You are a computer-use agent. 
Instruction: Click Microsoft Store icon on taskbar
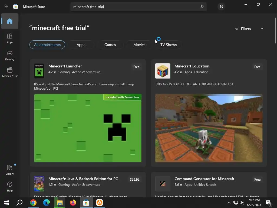(x=86, y=203)
